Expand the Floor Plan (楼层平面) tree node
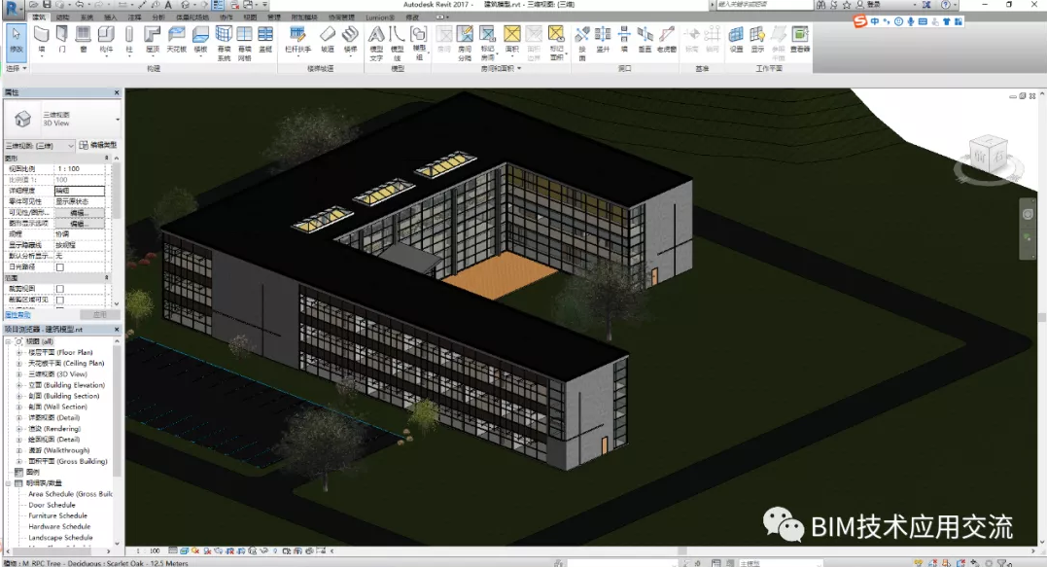 tap(19, 353)
